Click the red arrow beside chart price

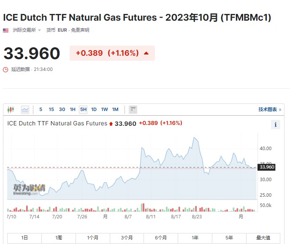pyautogui.click(x=111, y=124)
